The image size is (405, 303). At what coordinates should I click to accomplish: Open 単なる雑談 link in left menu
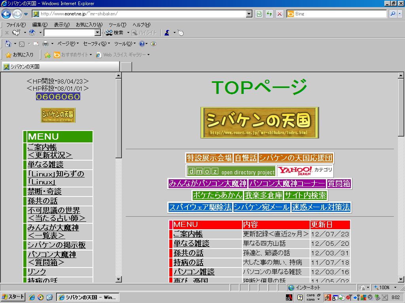[x=45, y=165]
